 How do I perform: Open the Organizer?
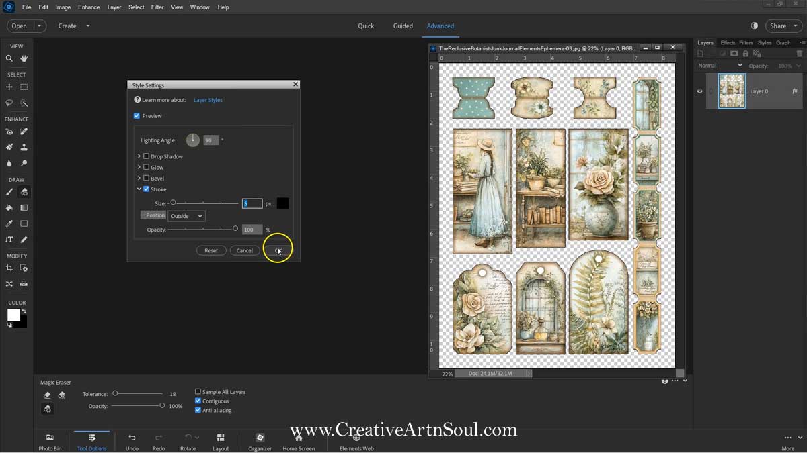[260, 441]
